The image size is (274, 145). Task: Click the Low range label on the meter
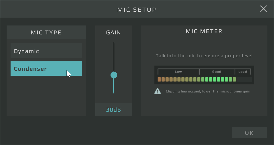click(x=178, y=72)
